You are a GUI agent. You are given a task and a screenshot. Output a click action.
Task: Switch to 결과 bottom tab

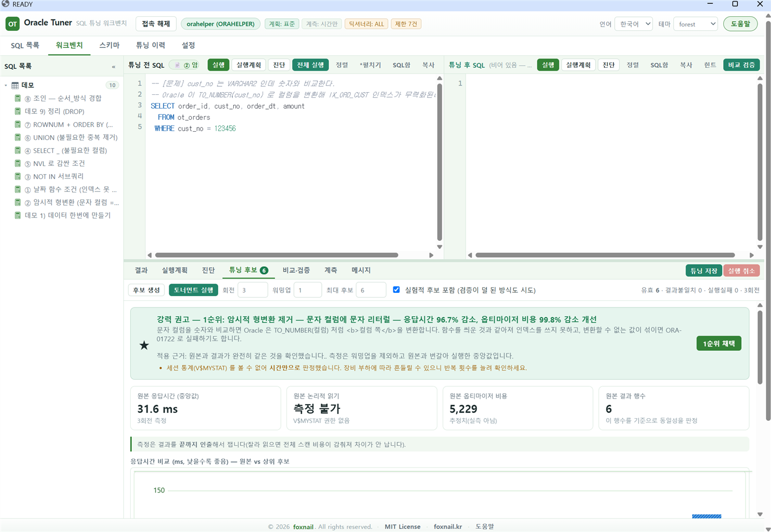[141, 270]
